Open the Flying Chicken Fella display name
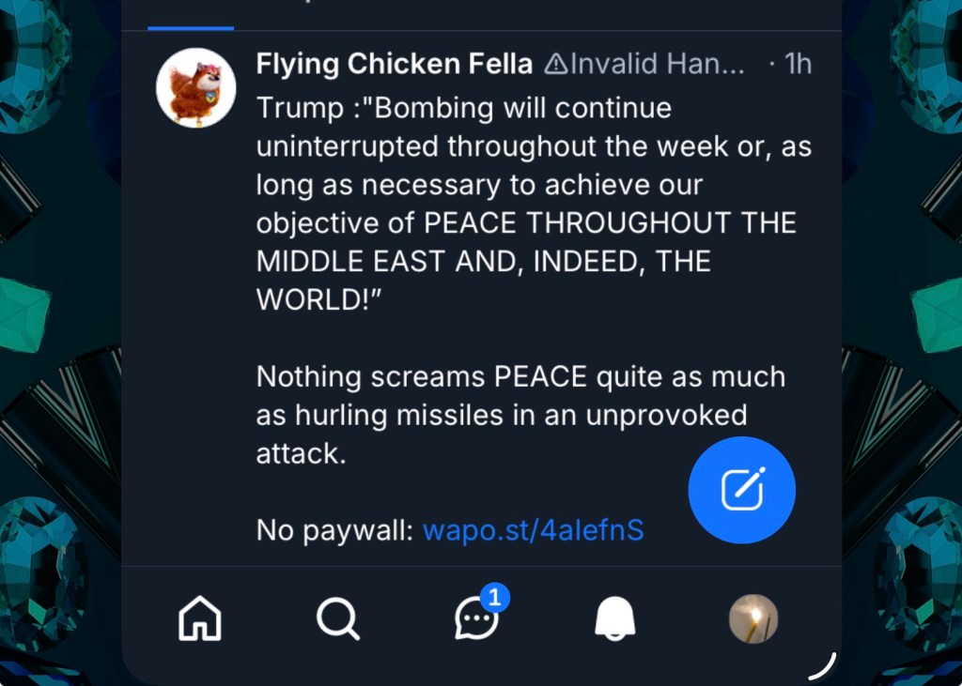 (395, 65)
